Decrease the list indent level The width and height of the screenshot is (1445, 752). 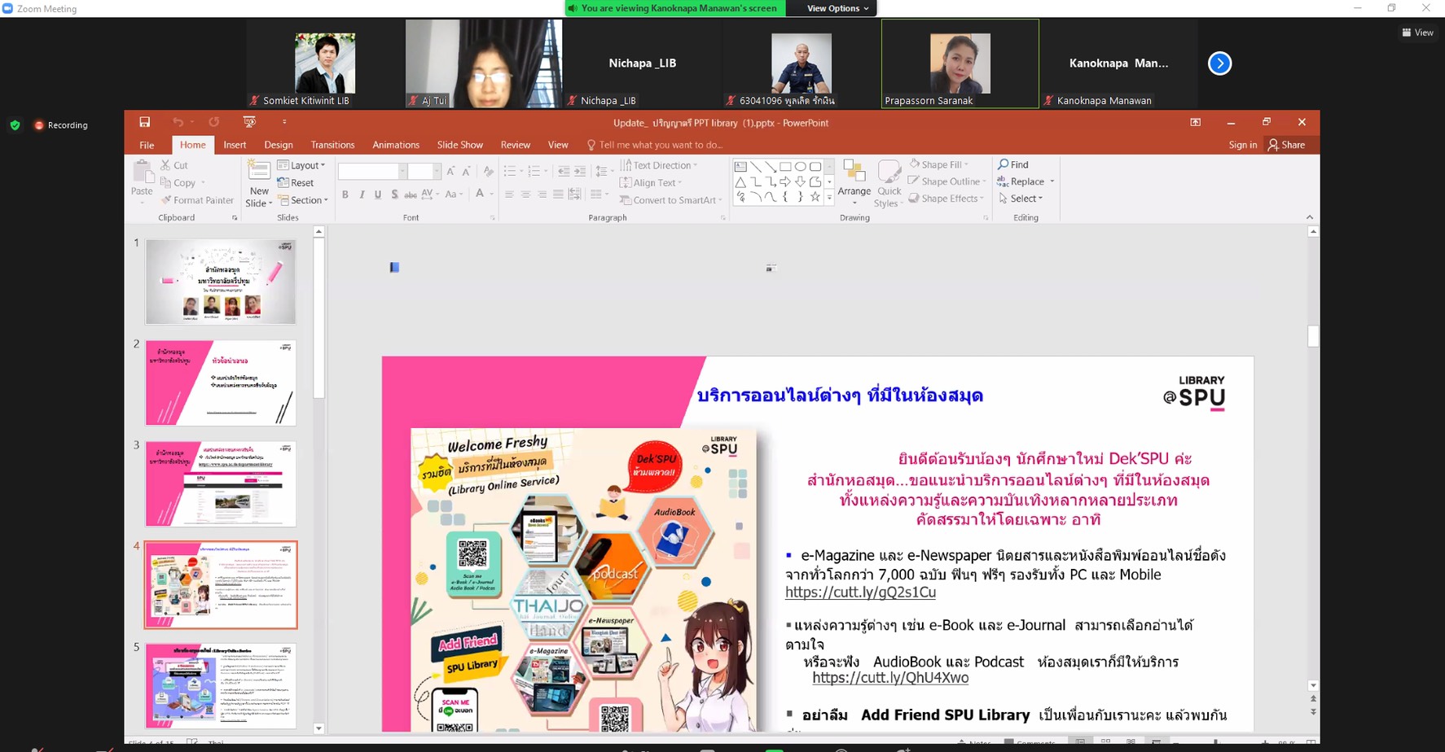tap(564, 171)
